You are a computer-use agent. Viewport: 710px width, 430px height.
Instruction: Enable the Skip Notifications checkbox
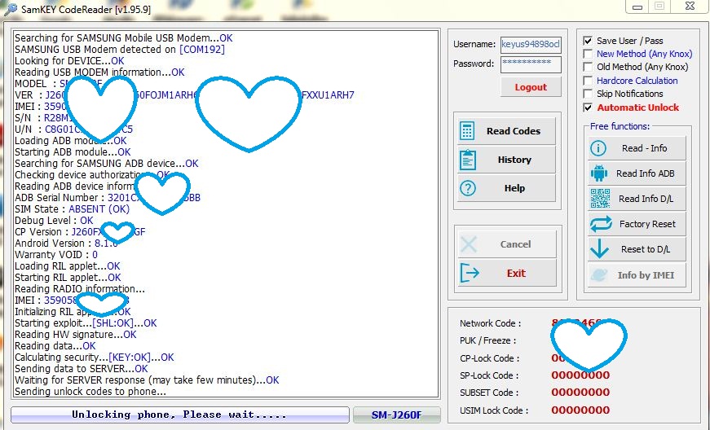point(588,94)
